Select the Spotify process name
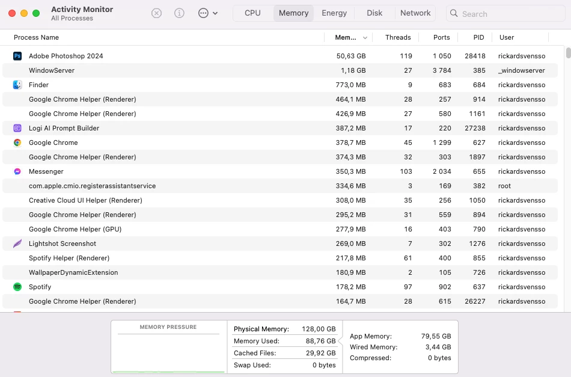 coord(40,287)
